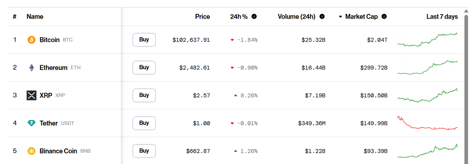Toggle Market Cap sort arrow
Viewport: 469px width, 164px height.
pos(340,17)
